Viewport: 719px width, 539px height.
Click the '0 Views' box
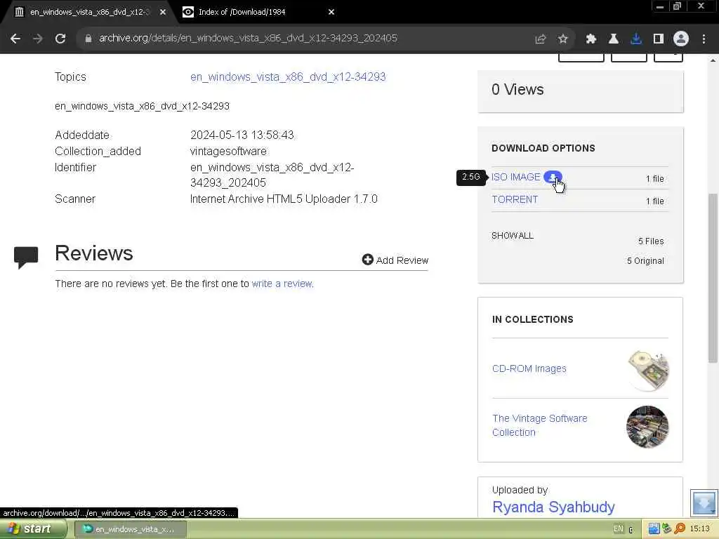(x=581, y=90)
